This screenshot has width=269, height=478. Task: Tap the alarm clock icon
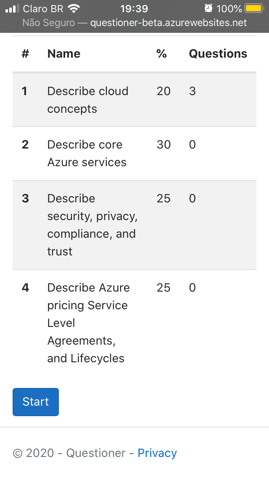[x=208, y=8]
